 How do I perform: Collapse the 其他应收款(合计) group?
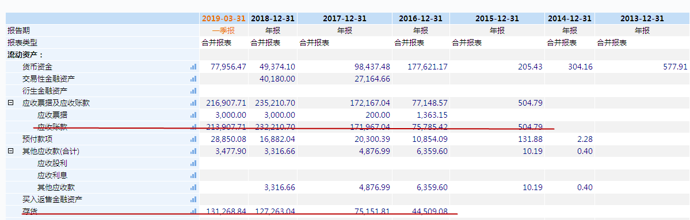coord(10,152)
